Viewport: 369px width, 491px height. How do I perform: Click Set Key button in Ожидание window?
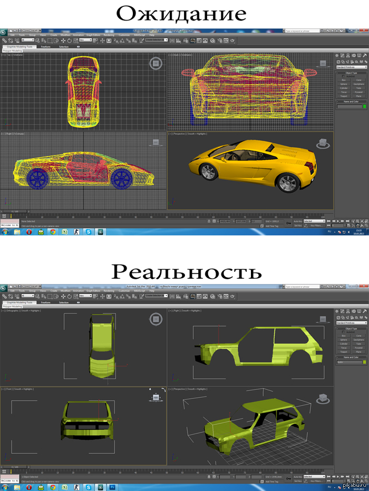pos(298,226)
